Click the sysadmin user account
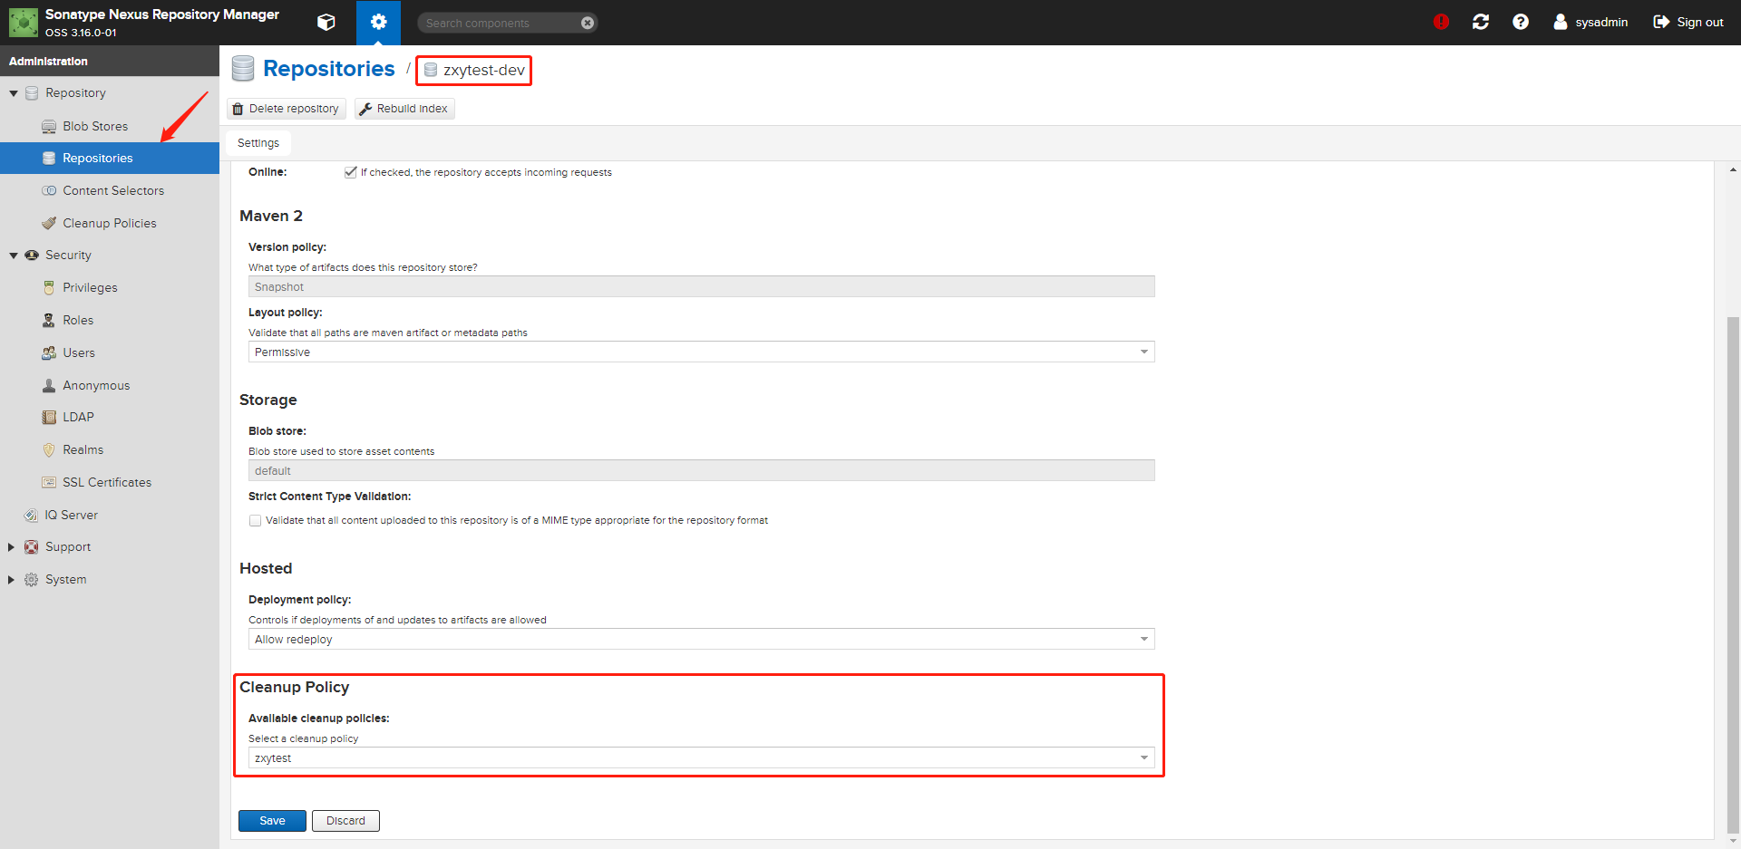The image size is (1741, 849). [1590, 22]
